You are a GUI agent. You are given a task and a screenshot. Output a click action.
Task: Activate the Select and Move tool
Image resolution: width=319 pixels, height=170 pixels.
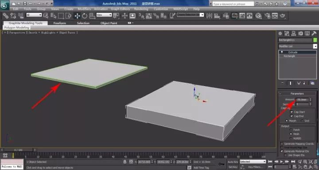[77, 16]
